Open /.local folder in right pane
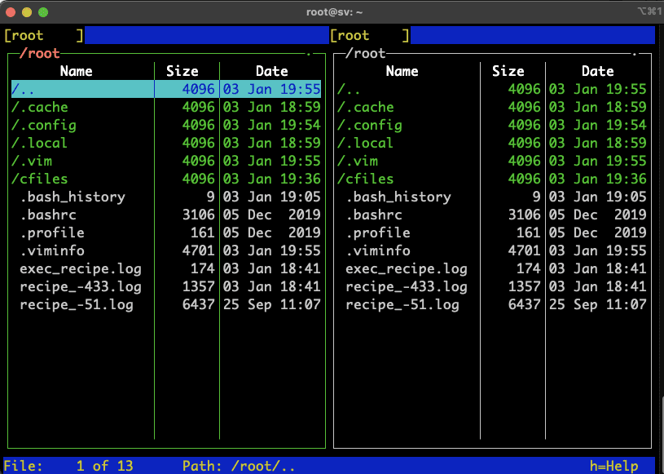 [x=492, y=143]
